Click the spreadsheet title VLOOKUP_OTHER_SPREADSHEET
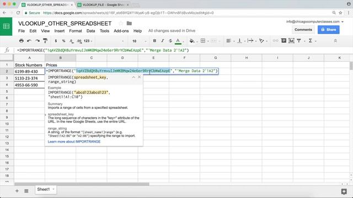This screenshot has height=198, width=353. tap(65, 24)
